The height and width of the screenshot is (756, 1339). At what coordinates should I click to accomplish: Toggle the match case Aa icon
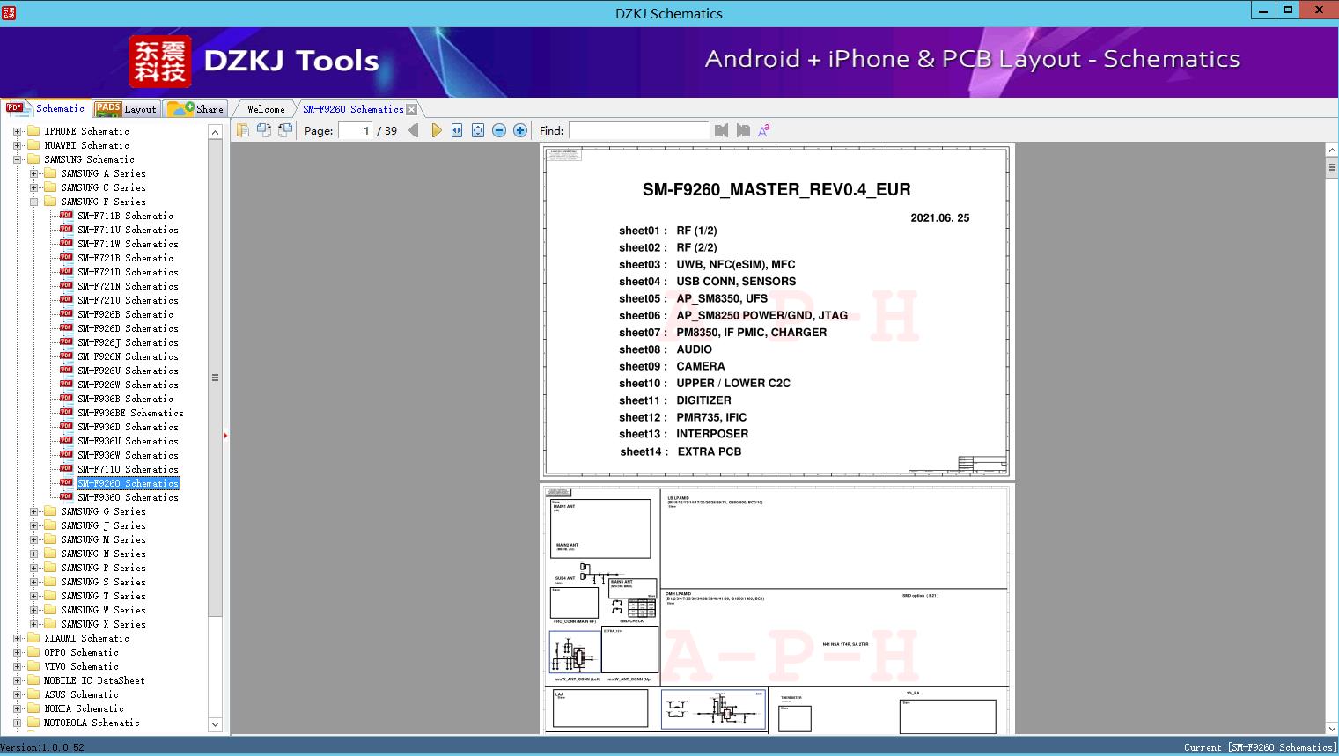764,130
